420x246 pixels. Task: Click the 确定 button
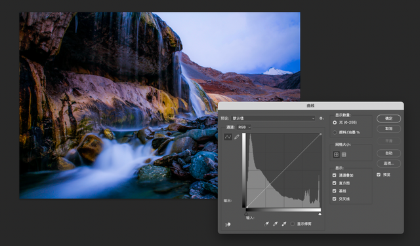(x=388, y=118)
